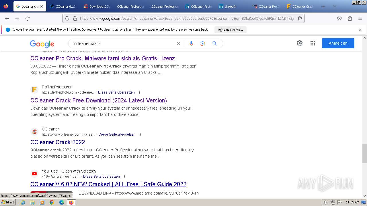Screen dimensions: 367x206
Task: Click the FixThePhoto.com site name
Action: point(58,87)
